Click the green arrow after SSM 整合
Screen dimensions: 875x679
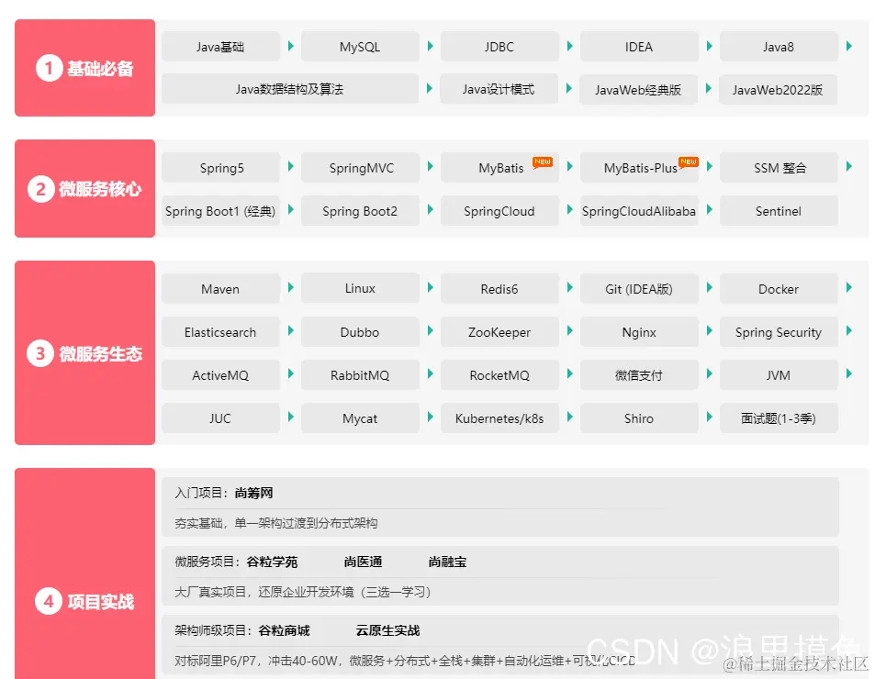click(x=848, y=166)
